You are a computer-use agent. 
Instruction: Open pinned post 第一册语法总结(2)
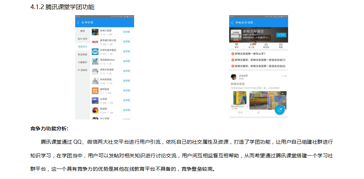pos(258,66)
